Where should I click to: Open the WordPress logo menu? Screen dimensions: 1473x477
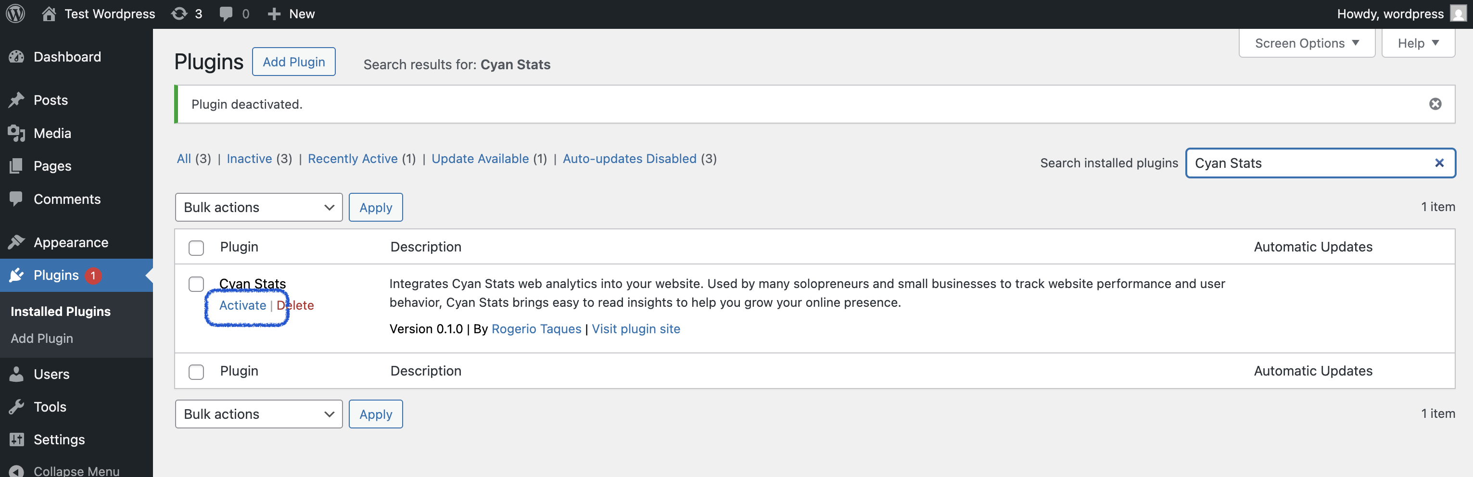(x=15, y=13)
